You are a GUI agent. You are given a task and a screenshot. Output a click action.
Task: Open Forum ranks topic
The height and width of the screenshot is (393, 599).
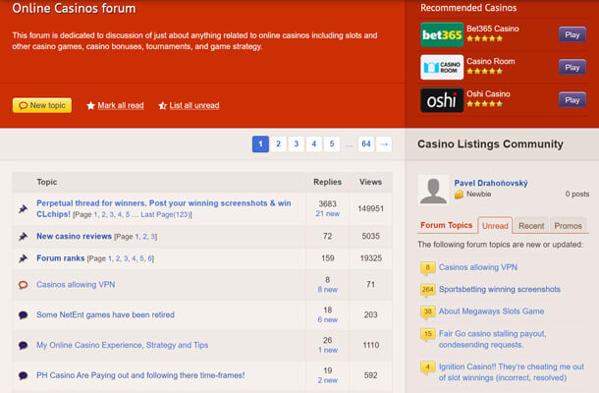60,258
